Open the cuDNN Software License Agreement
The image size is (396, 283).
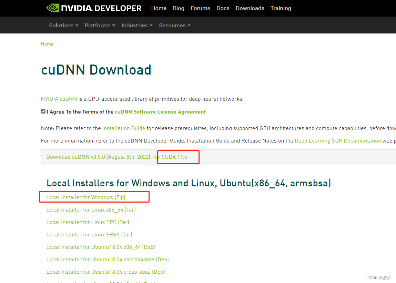point(160,111)
